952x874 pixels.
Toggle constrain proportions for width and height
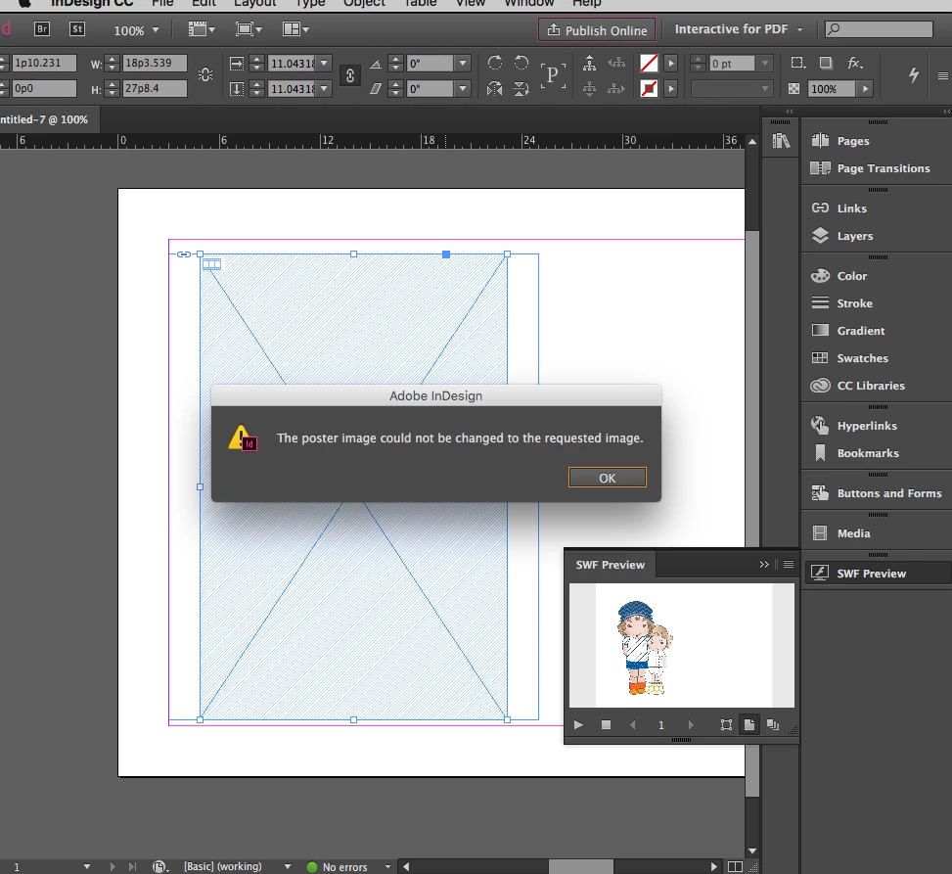click(205, 75)
